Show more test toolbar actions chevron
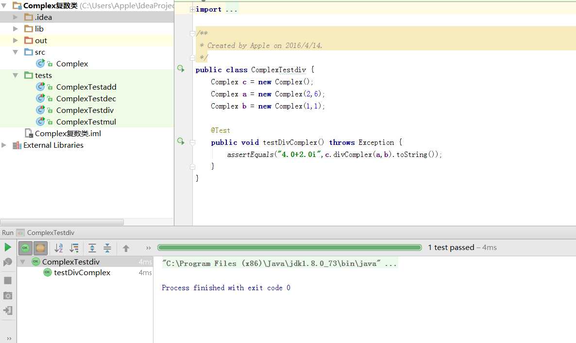The image size is (576, 343). point(149,248)
